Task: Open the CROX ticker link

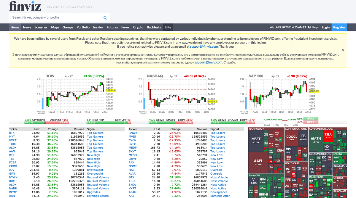Action: [x=13, y=166]
